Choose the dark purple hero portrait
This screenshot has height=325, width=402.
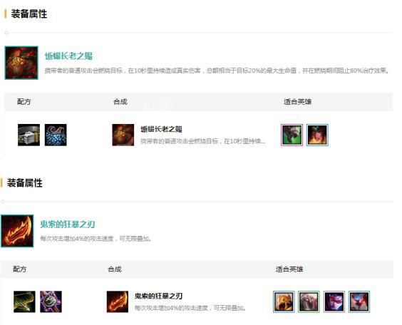[334, 301]
